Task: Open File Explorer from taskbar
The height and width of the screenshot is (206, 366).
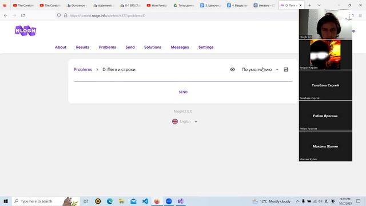Action: 121,201
